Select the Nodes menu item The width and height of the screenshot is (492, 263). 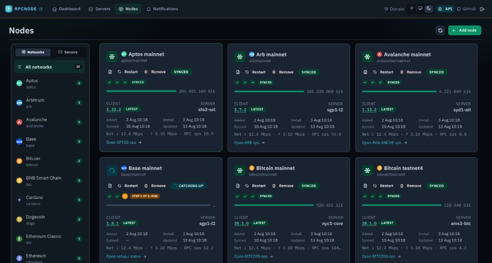coord(128,9)
